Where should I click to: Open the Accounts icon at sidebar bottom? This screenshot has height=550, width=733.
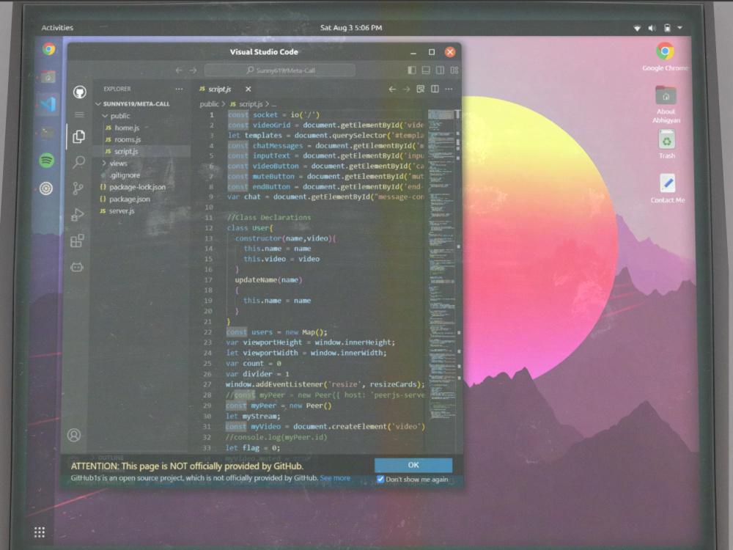[74, 436]
